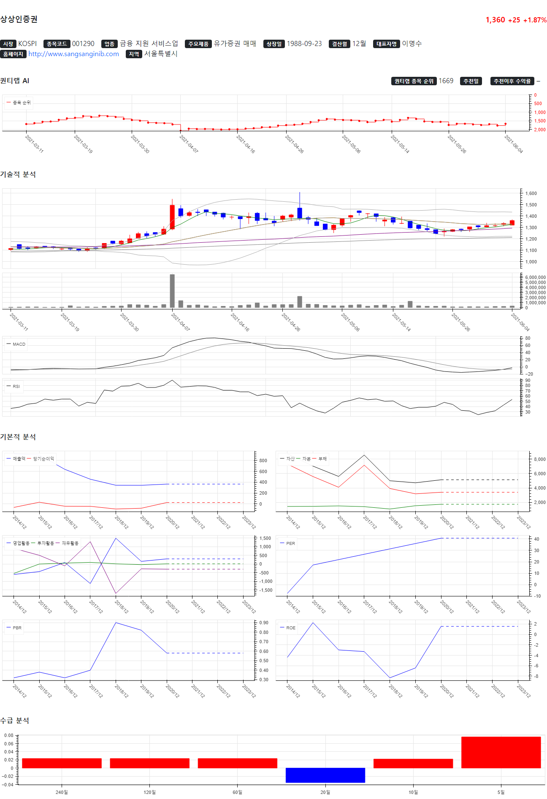
Task: Select rank value 1669
Action: tap(446, 81)
